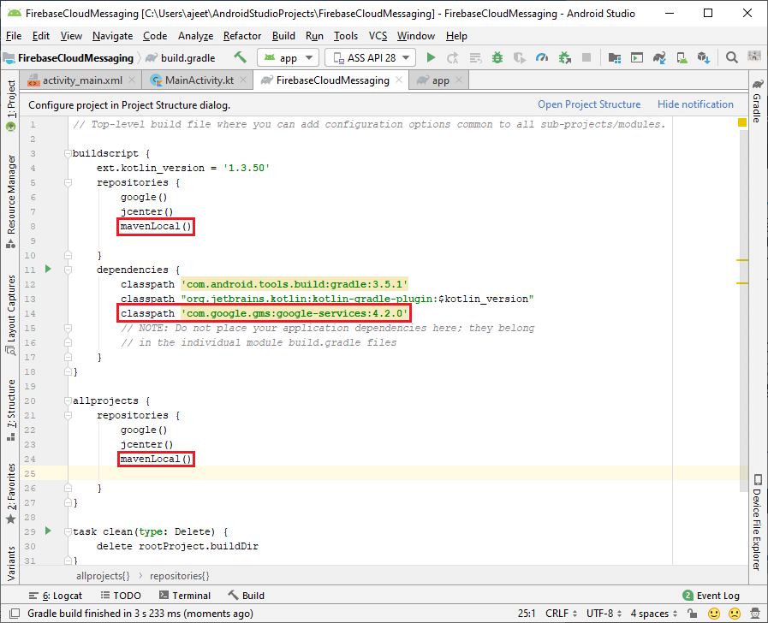768x623 pixels.
Task: Click the upper yellow warning stripe mark
Action: coord(742,260)
